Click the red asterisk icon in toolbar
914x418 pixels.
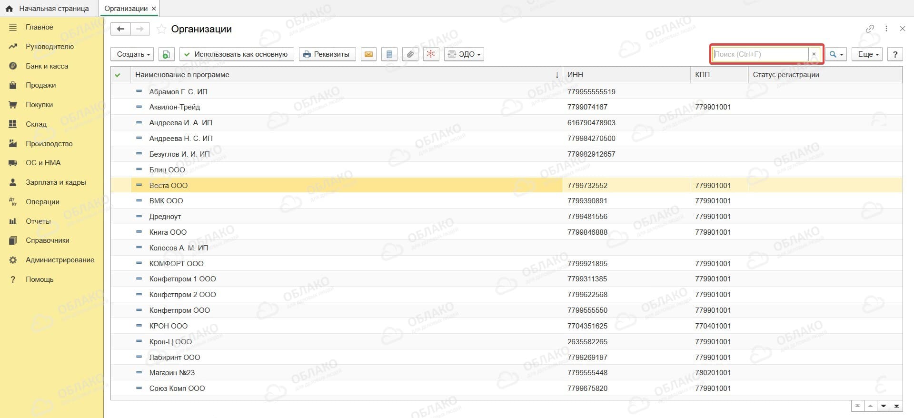(x=431, y=54)
